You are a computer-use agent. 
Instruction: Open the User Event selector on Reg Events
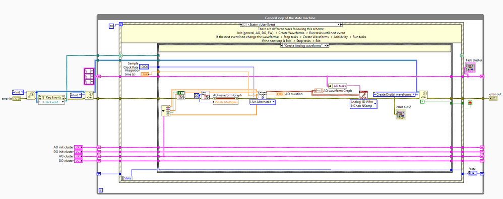[51, 102]
